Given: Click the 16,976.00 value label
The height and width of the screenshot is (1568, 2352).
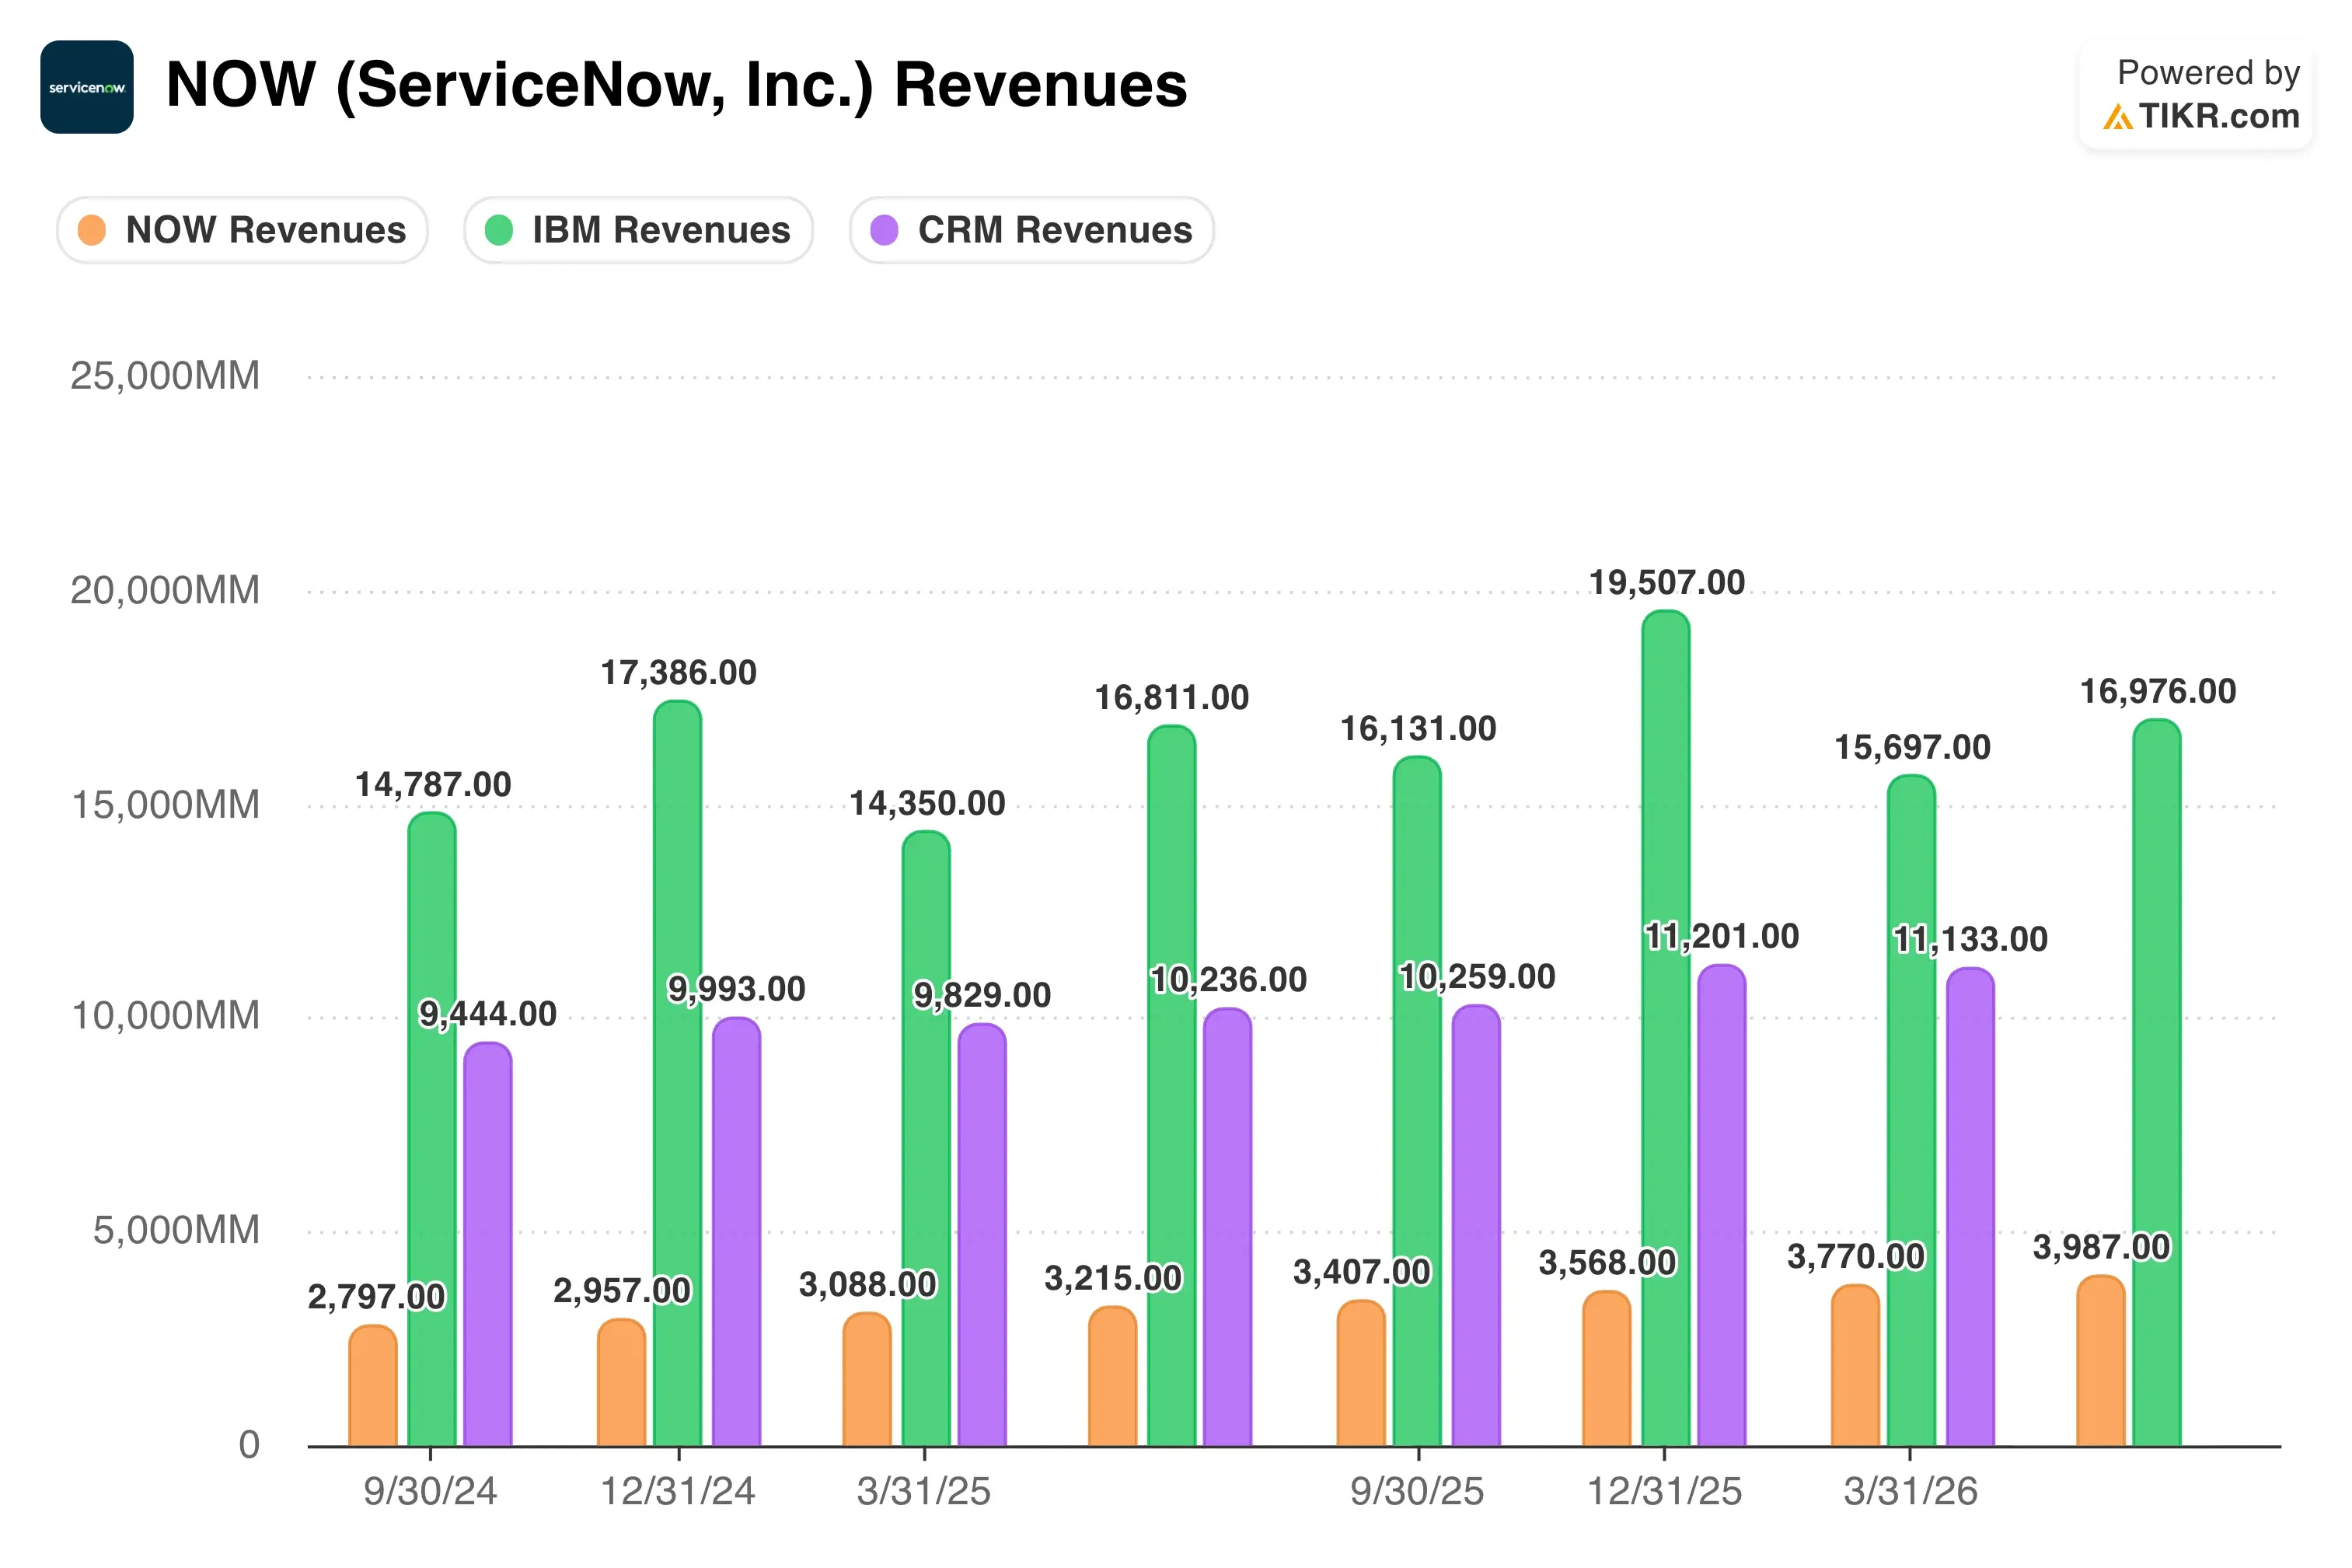Looking at the screenshot, I should click(2158, 692).
